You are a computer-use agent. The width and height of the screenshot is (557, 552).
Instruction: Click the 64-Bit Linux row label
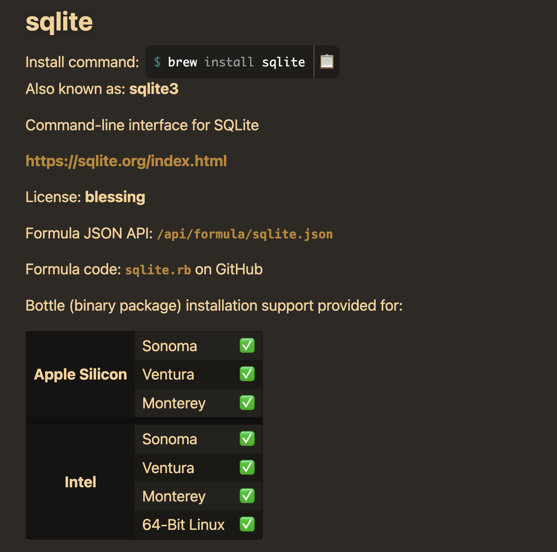point(183,524)
